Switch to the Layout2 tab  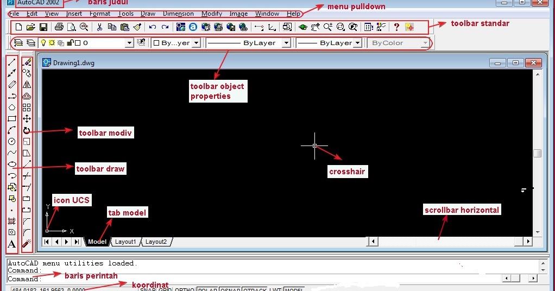point(156,242)
